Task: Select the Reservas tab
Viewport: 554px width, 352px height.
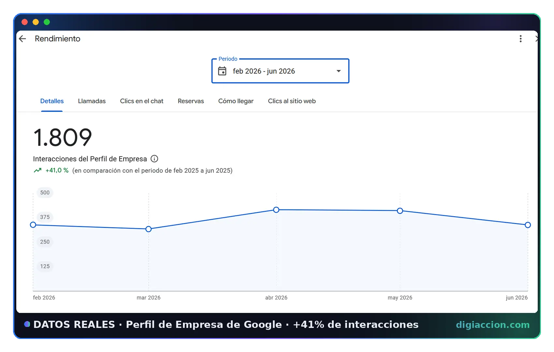Action: [191, 101]
